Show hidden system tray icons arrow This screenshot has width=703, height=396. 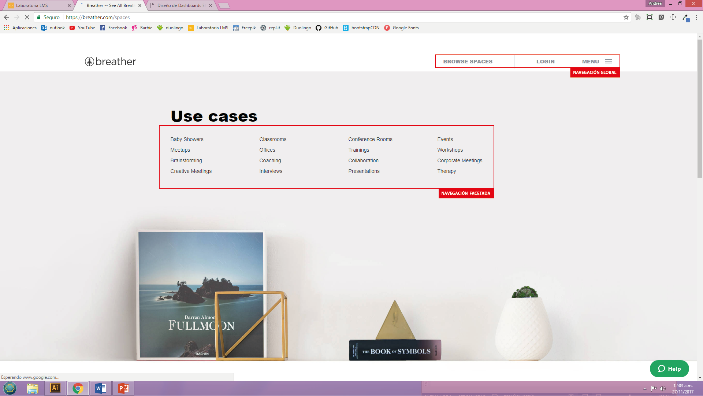[x=645, y=389]
